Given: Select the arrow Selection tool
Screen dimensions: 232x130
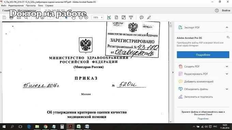Looking at the screenshot, I should click(x=66, y=17).
